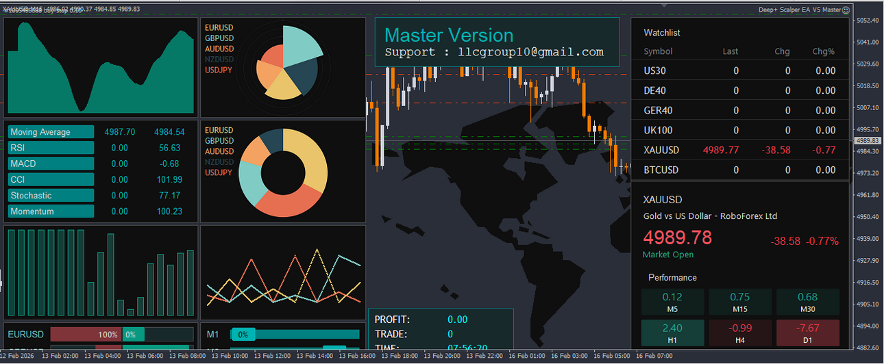
Task: Click the Expert Advisor smiley face icon
Action: coord(846,10)
